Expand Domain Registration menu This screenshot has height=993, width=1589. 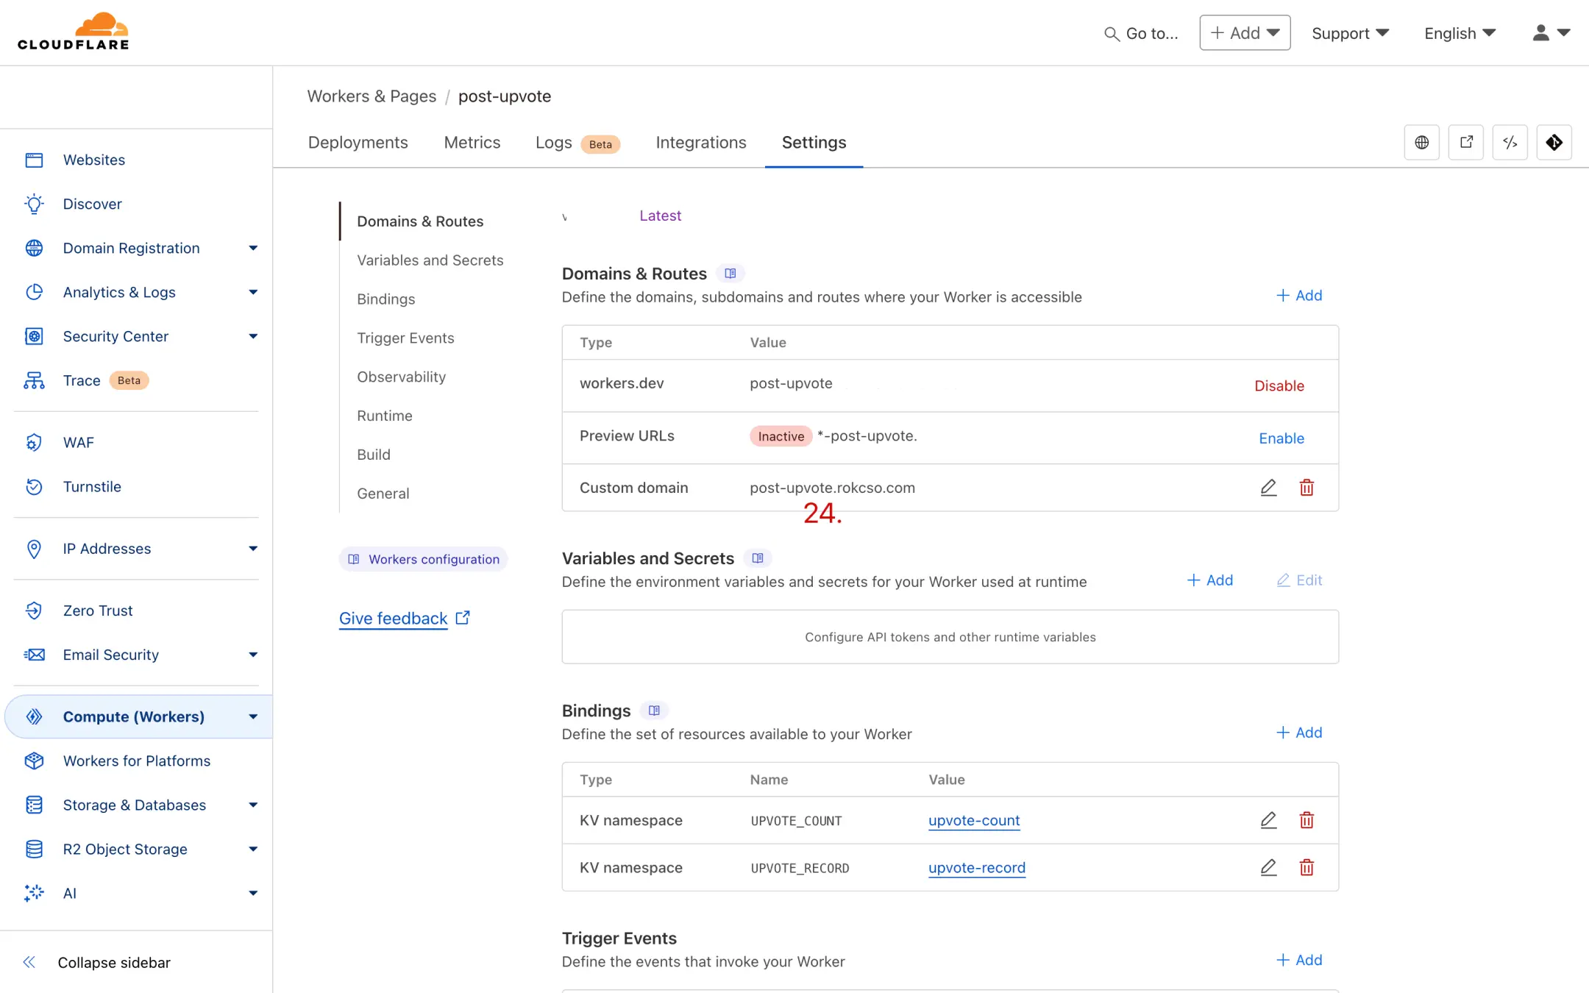(253, 248)
